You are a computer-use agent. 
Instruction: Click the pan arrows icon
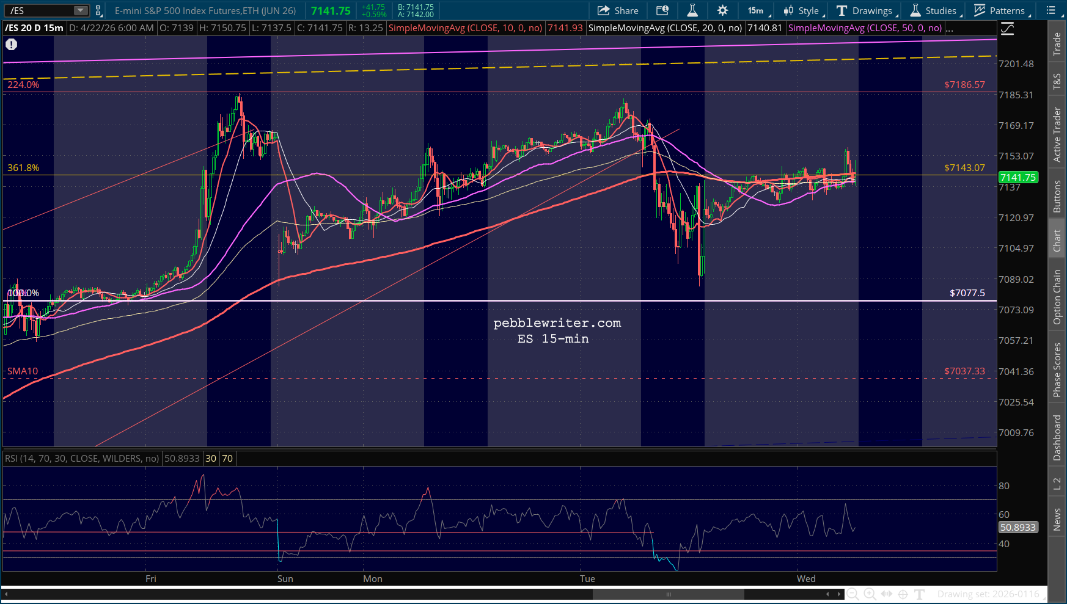click(x=886, y=594)
